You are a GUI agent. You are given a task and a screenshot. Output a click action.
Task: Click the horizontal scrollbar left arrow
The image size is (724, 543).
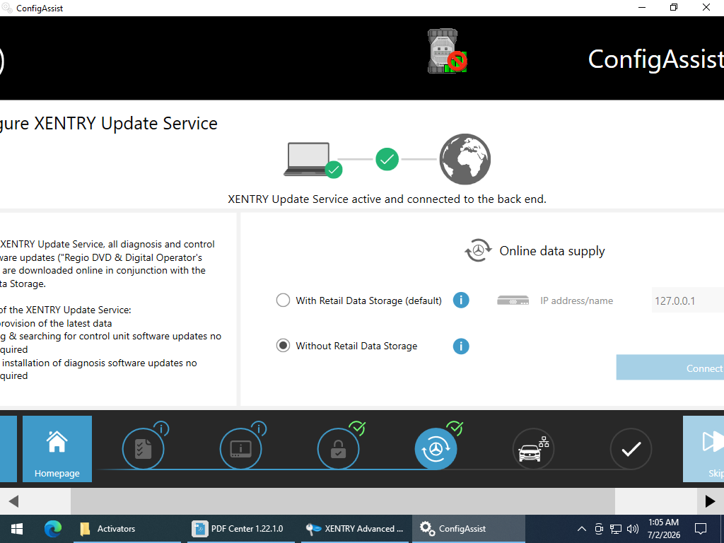[x=13, y=501]
